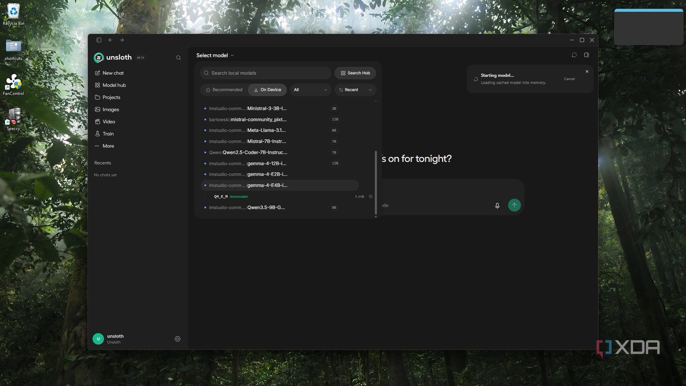Click the Model hub grid icon

click(x=97, y=85)
